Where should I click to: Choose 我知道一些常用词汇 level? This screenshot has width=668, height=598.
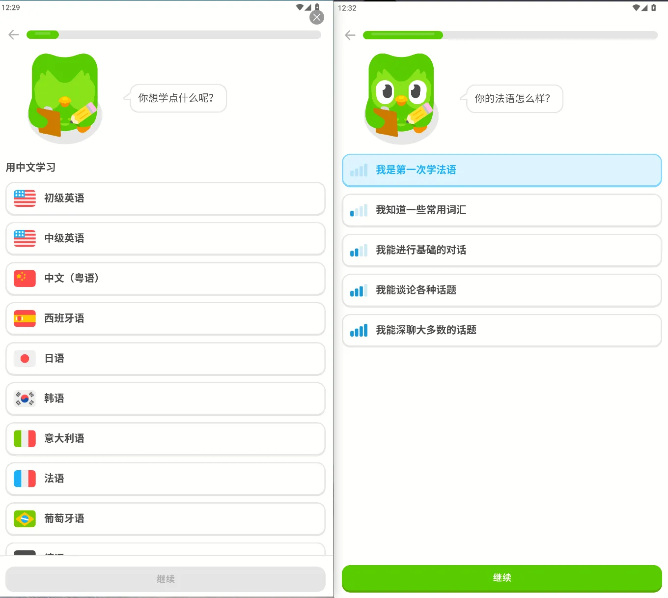click(501, 210)
